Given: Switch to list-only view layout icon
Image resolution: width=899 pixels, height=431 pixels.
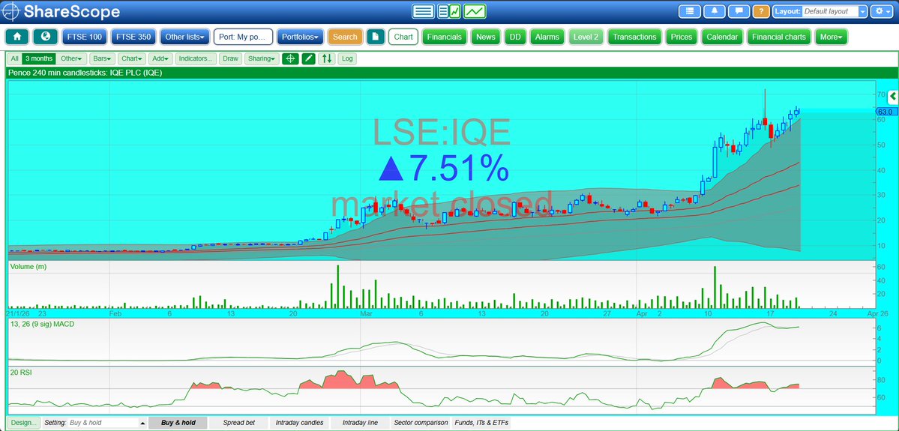Looking at the screenshot, I should (x=423, y=11).
